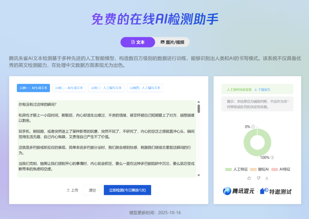This screenshot has width=309, height=219.
Task: Click the download icon before 下载报告
Action: pyautogui.click(x=256, y=90)
